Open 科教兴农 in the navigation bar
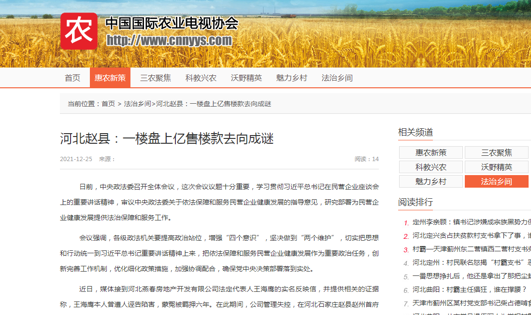 (201, 78)
